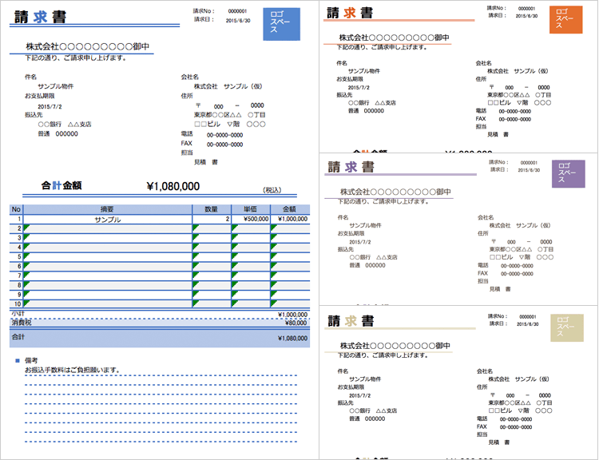Click row number 10 in the table
The height and width of the screenshot is (460, 599).
tap(17, 304)
